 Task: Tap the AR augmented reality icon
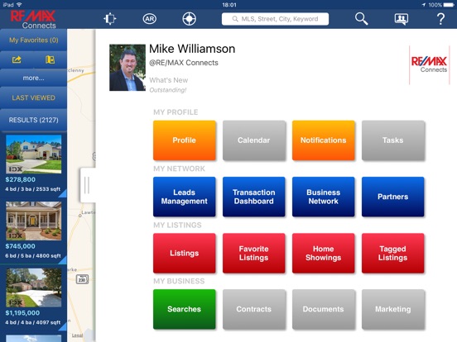[150, 19]
